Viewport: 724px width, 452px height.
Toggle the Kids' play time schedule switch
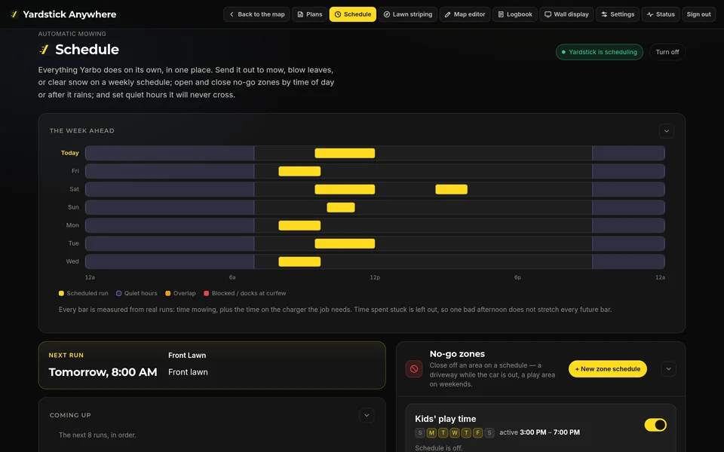655,425
